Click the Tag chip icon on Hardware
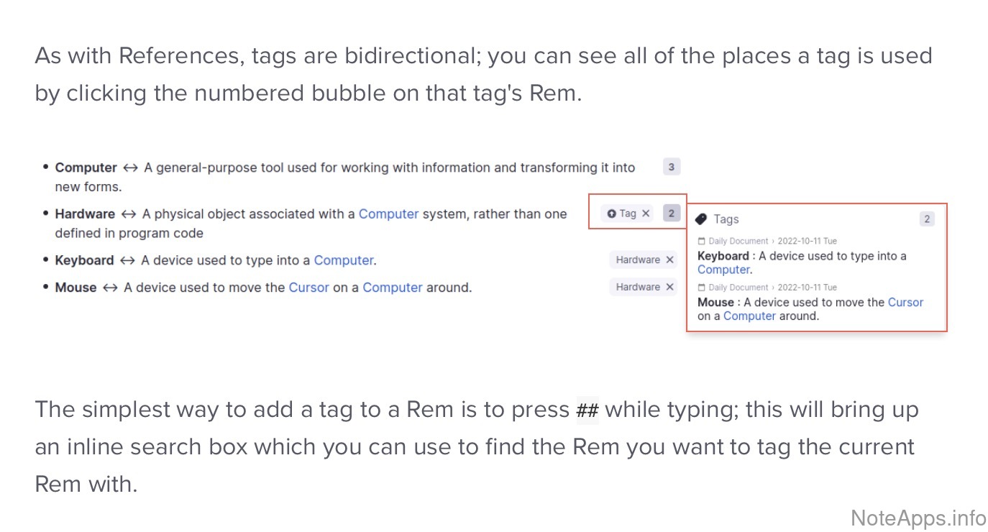This screenshot has width=988, height=532. pyautogui.click(x=612, y=214)
